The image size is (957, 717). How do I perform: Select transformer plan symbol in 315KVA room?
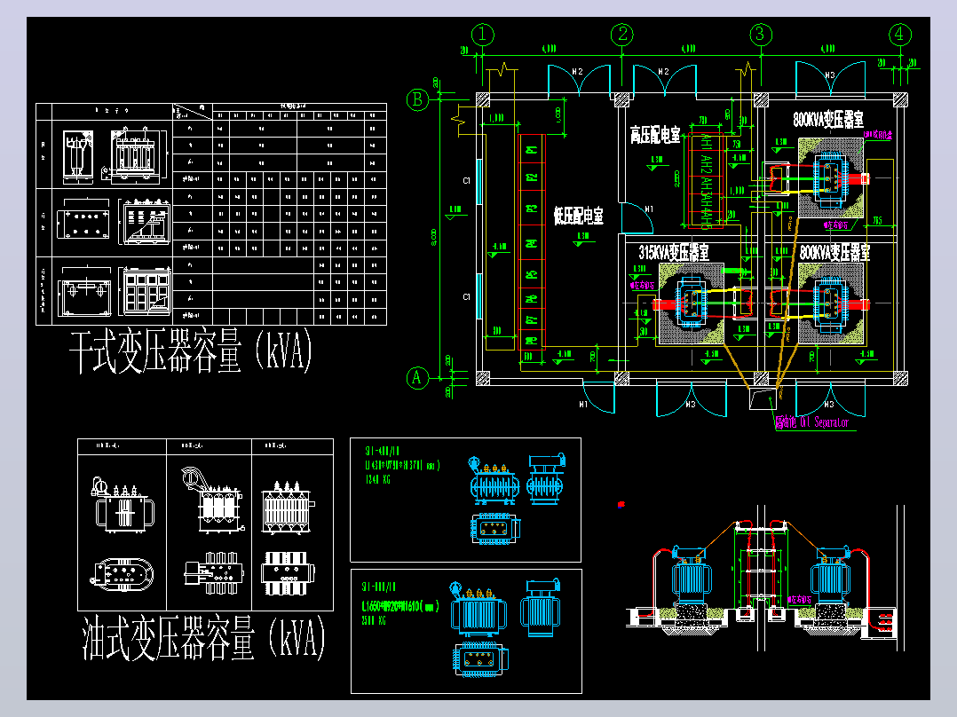click(691, 303)
